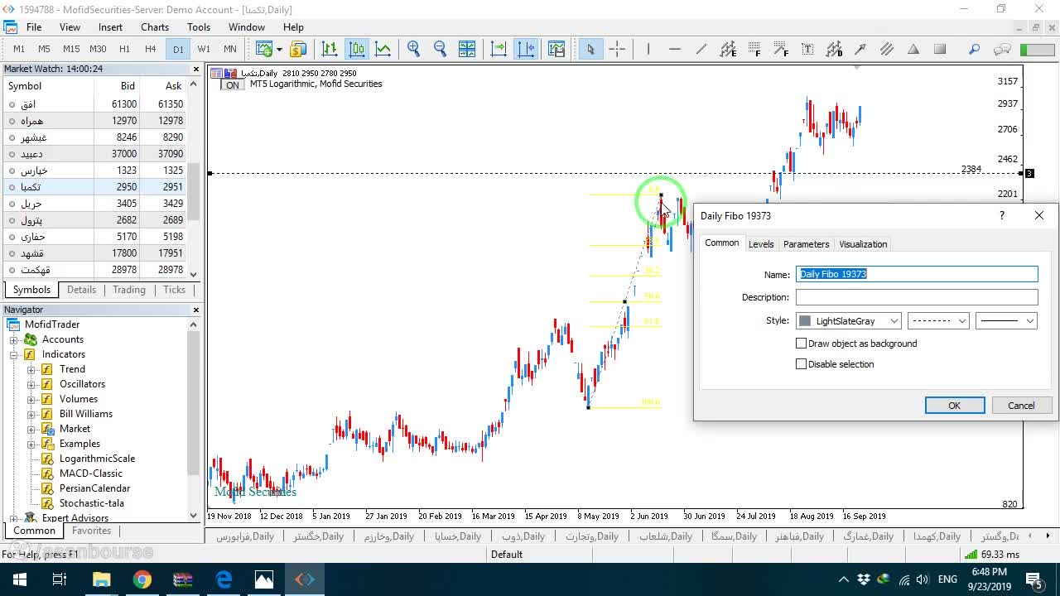
Task: Switch to H4 timeframe
Action: (150, 49)
